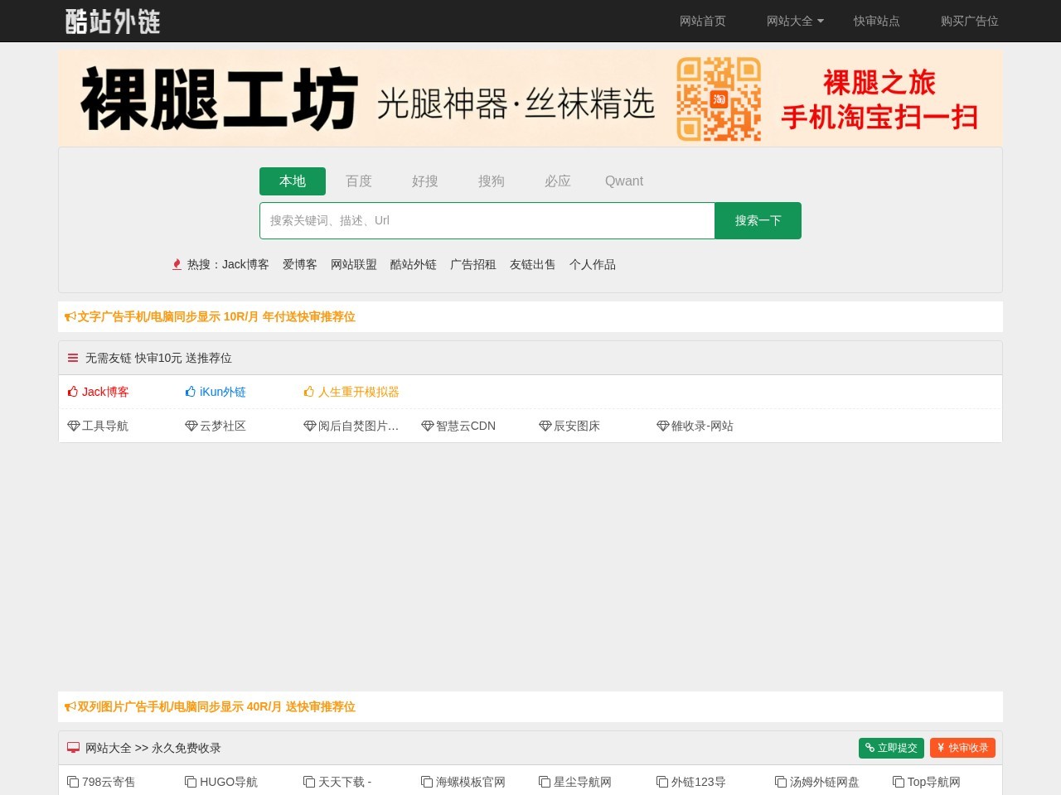The width and height of the screenshot is (1061, 795).
Task: Click the 搜索一下 search button
Action: coord(757,220)
